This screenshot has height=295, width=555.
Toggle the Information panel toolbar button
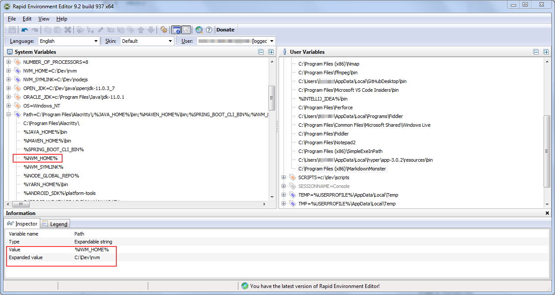coord(176,30)
